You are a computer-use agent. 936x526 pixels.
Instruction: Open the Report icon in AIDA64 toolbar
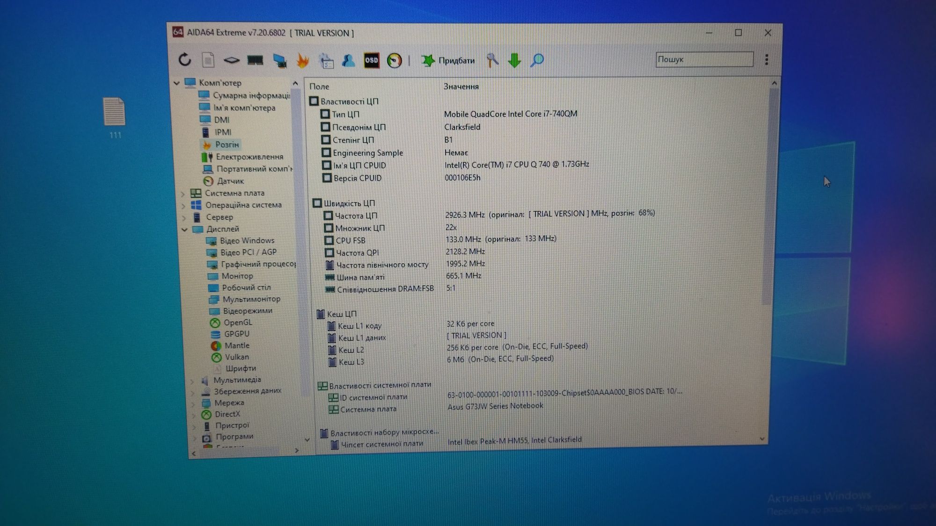click(207, 60)
